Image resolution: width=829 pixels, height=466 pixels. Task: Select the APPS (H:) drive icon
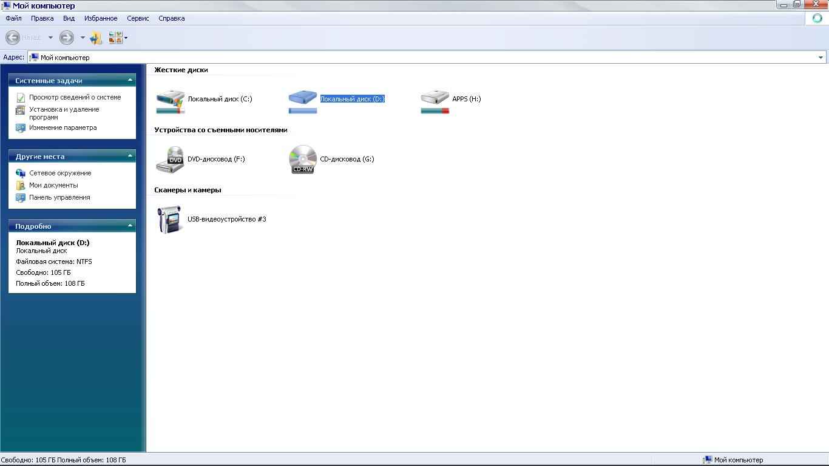435,99
